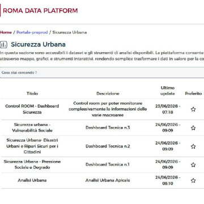This screenshot has width=204, height=204.
Task: Open Portale-preprod breadcrumb link
Action: tap(32, 32)
